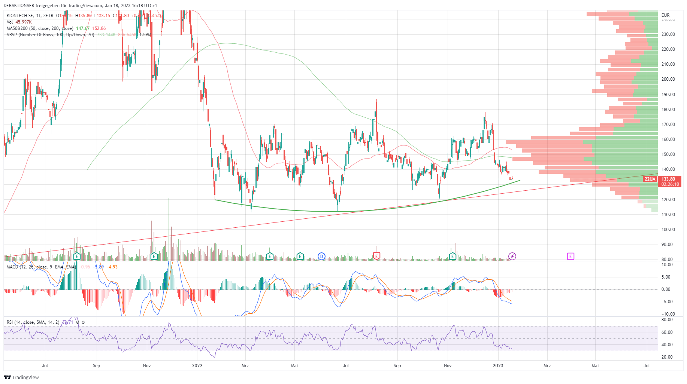Open the blue dividend D marker
Screen dimensions: 687x384
[321, 256]
